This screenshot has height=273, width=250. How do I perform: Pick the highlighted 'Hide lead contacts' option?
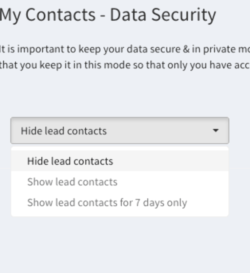[120, 161]
